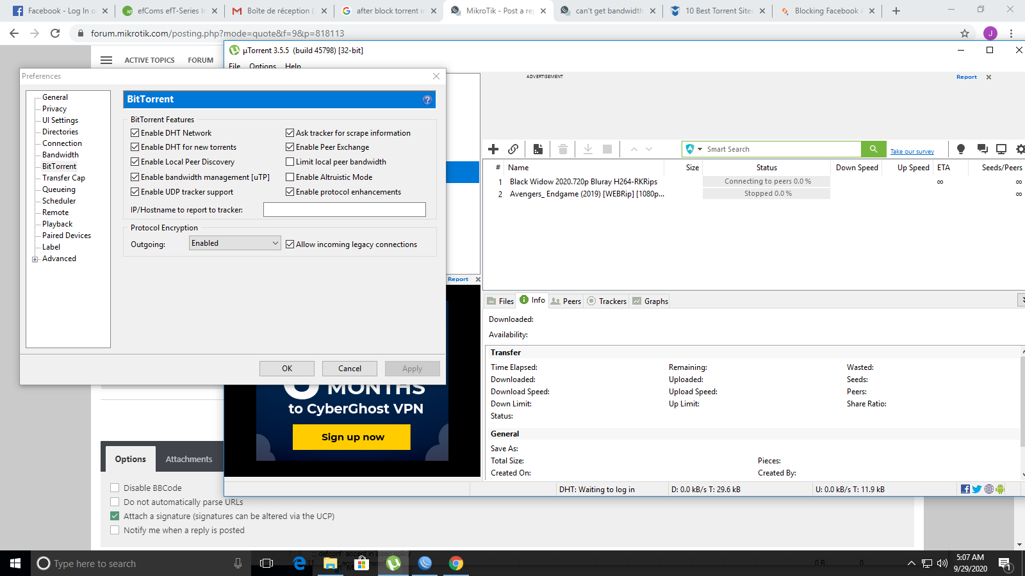Viewport: 1025px width, 576px height.
Task: Click Cancel in Preferences dialog
Action: [350, 369]
